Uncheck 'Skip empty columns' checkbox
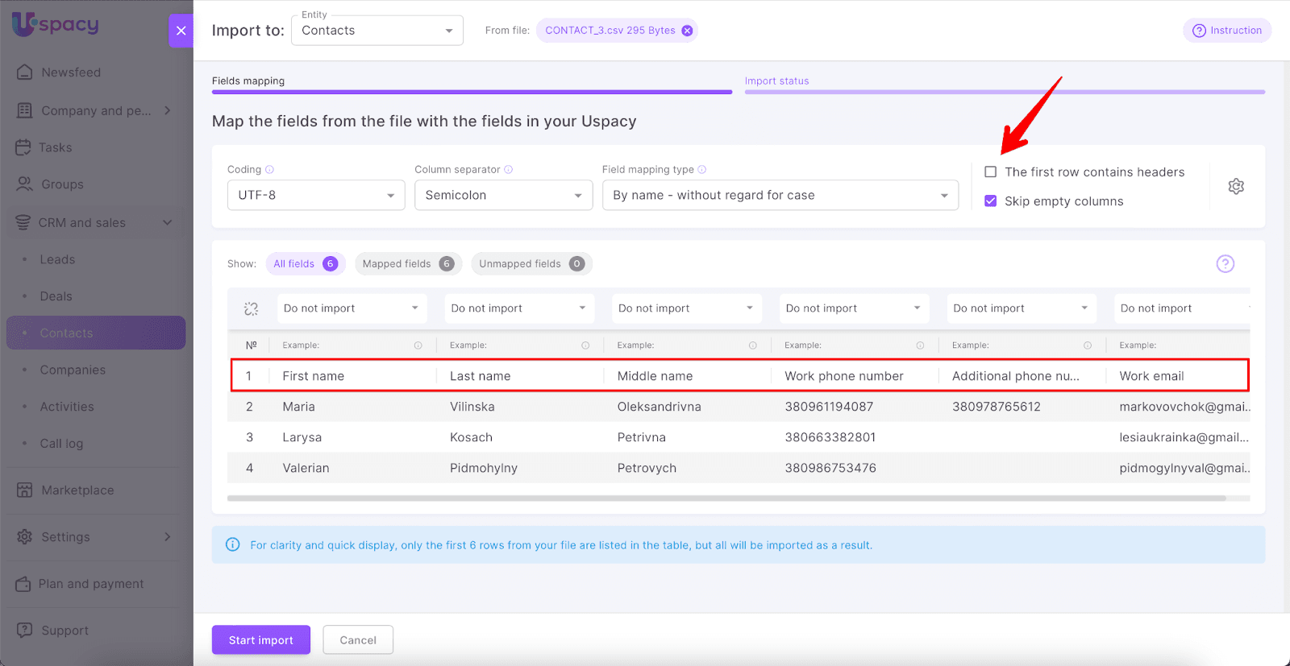The height and width of the screenshot is (666, 1290). [x=991, y=201]
